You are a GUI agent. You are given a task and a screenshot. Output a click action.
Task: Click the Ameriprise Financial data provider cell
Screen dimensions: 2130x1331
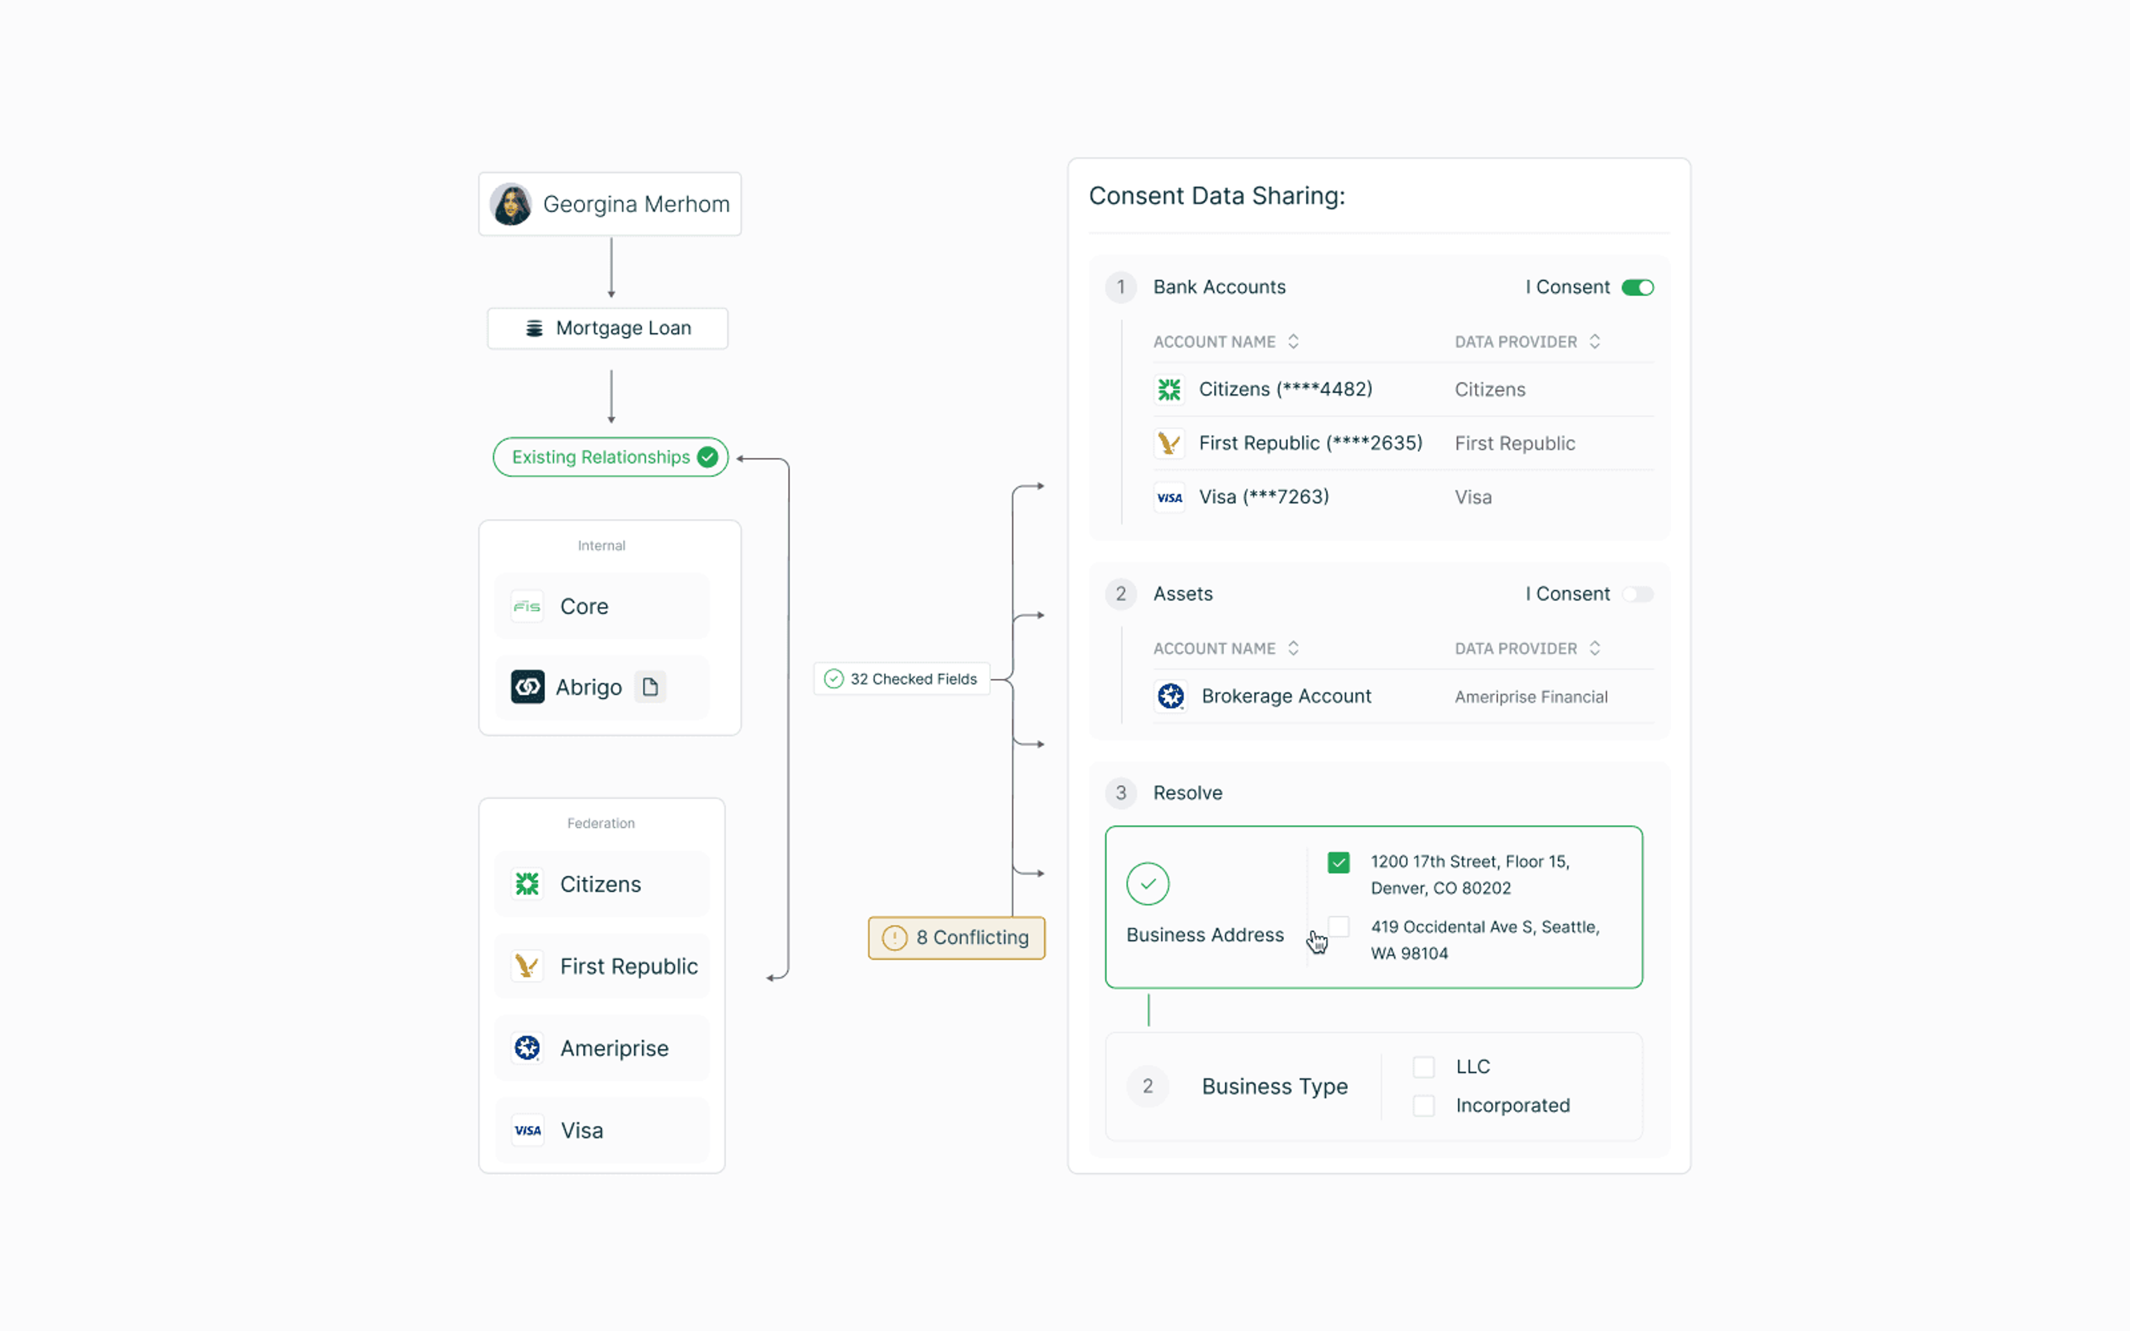pos(1531,697)
